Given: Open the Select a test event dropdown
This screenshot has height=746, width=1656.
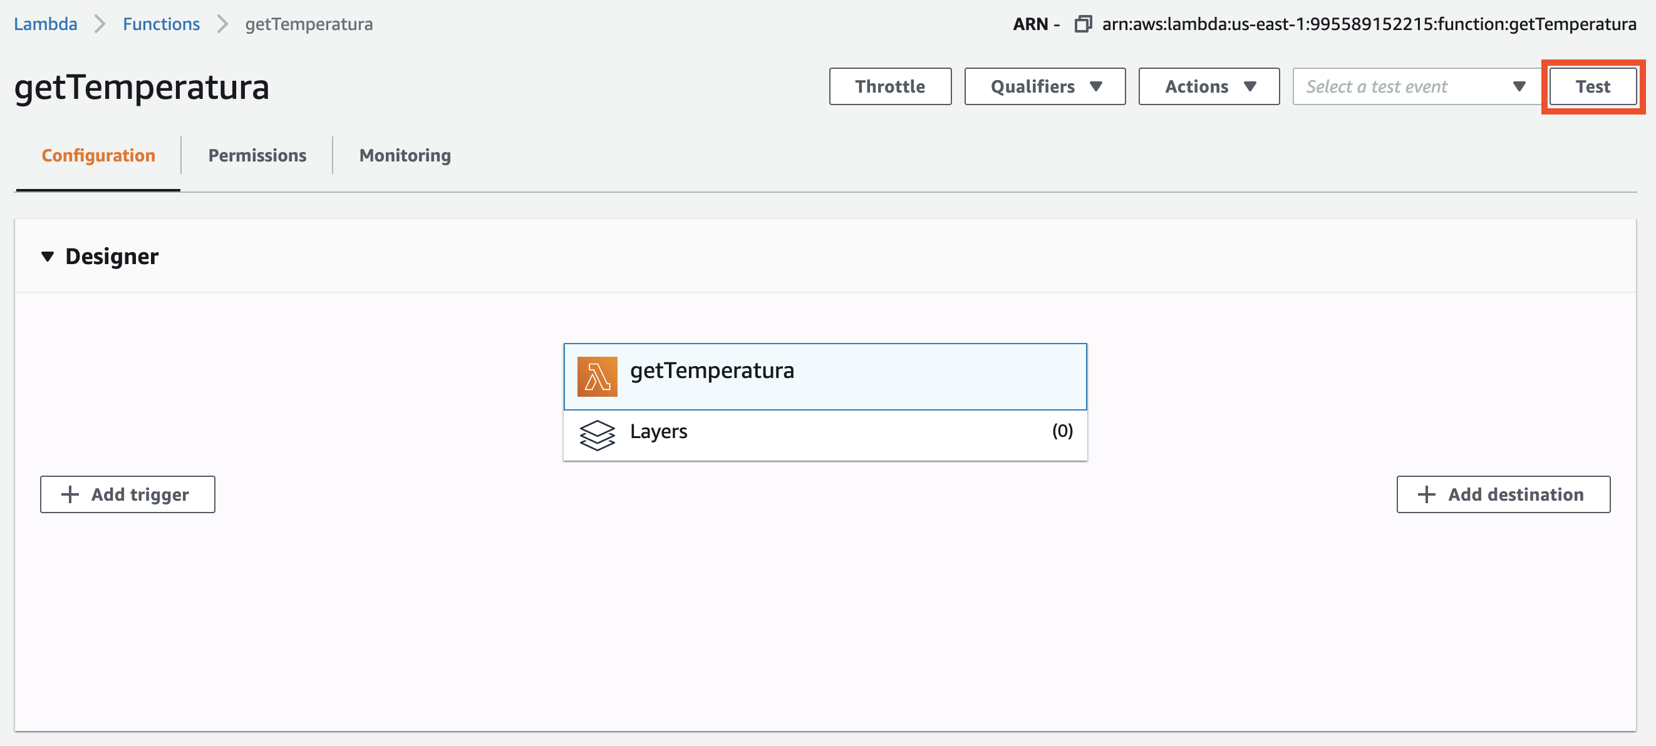Looking at the screenshot, I should pos(1415,86).
